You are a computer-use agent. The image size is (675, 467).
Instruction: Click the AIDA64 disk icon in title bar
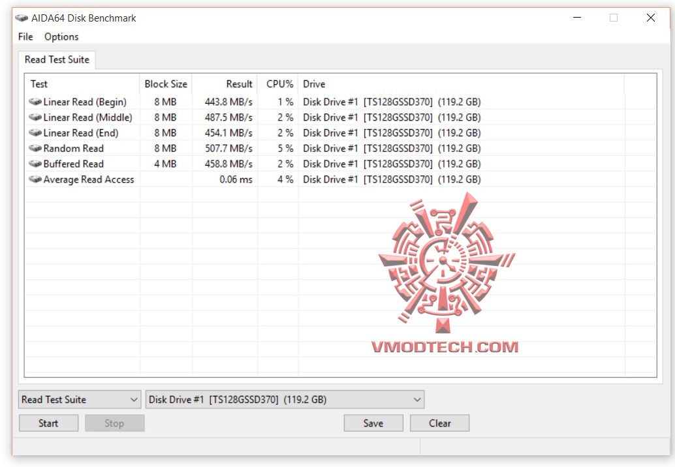click(22, 18)
